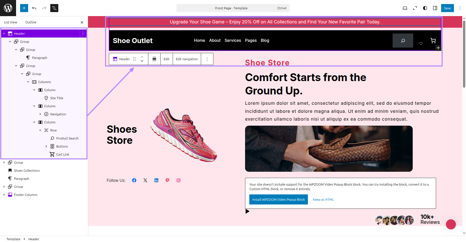Switch to the Outline tab

[31, 22]
